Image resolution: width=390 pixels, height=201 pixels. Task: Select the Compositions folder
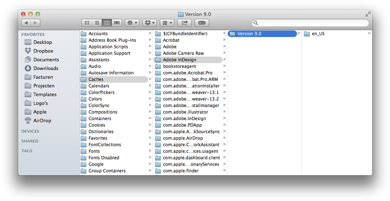click(x=116, y=112)
